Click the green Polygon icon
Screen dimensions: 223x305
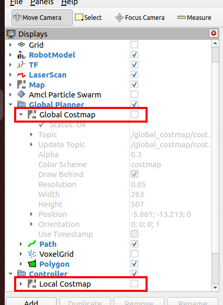coord(32,264)
